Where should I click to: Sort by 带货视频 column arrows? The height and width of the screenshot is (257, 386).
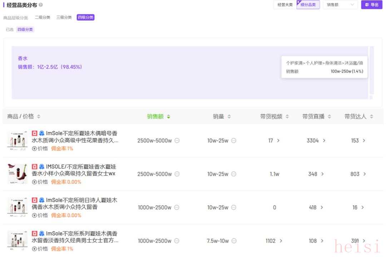click(287, 117)
